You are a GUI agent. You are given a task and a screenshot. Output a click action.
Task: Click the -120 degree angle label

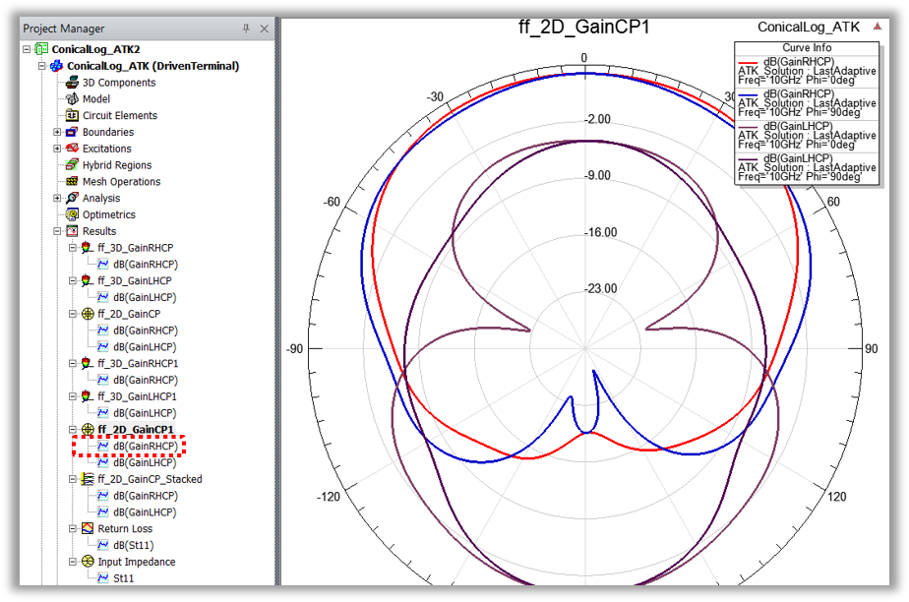(x=329, y=497)
